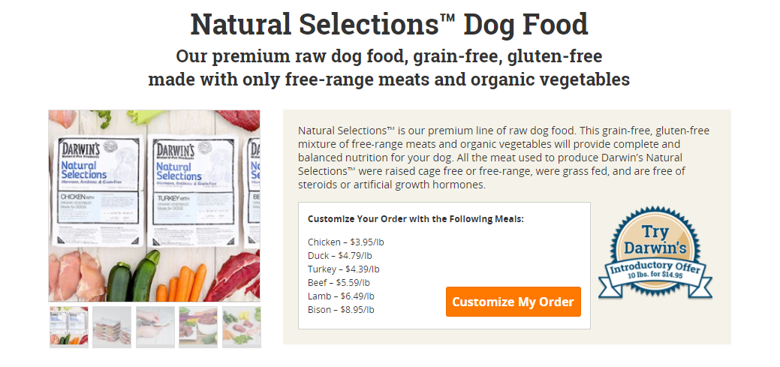Select the thumbnail with bowl of ground meat

tap(198, 326)
